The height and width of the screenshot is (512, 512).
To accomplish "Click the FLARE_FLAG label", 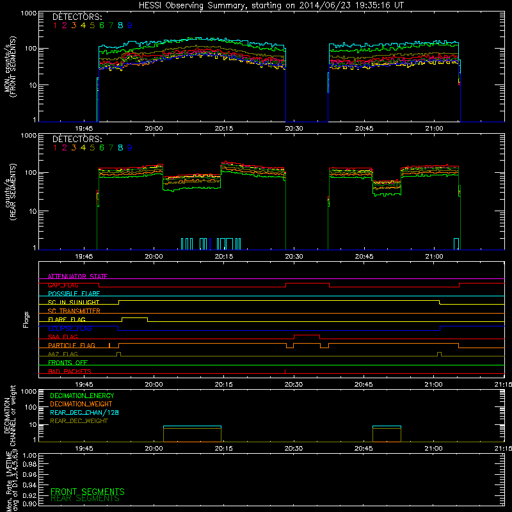I will (67, 319).
